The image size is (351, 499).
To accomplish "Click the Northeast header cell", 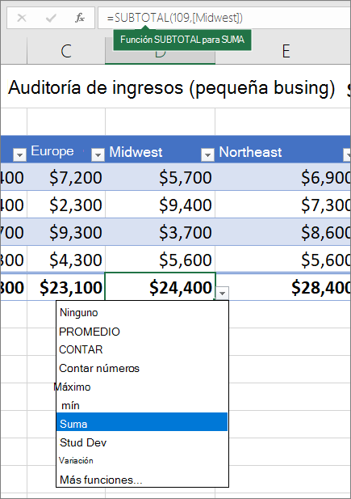I will tap(283, 151).
